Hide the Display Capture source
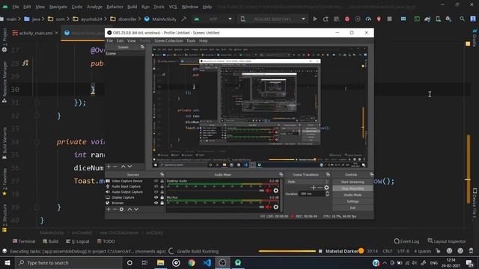Screen dimensions: 479x269 [156, 197]
